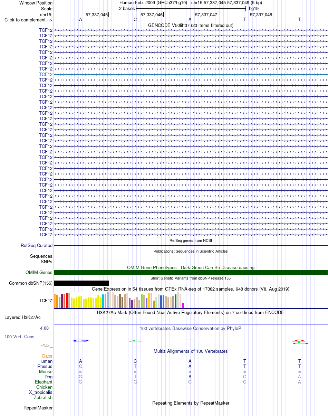Click the 100 Vert. Cons track label
Image resolution: width=328 pixels, height=416 pixels.
tap(19, 337)
